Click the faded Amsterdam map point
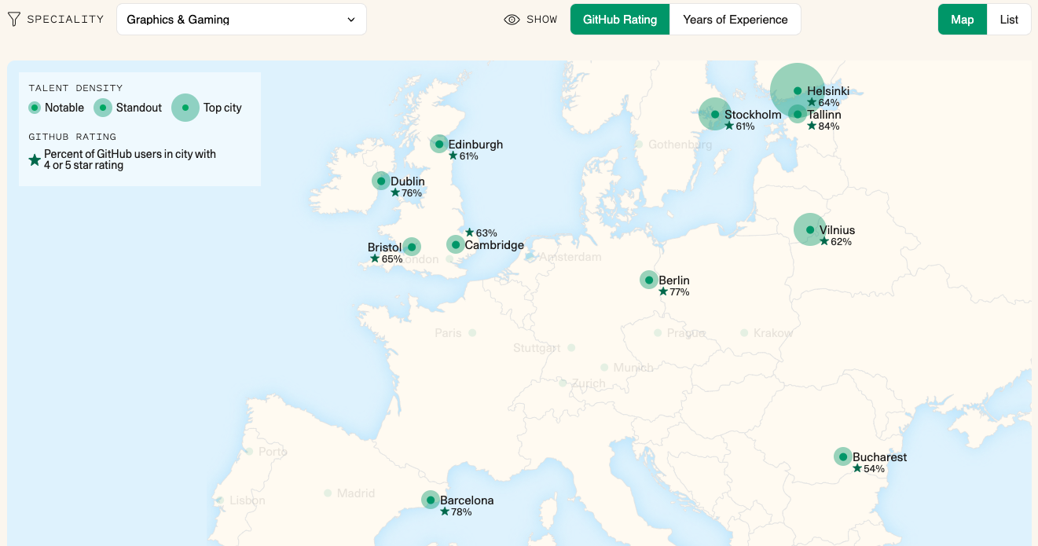This screenshot has width=1038, height=546. pyautogui.click(x=530, y=256)
